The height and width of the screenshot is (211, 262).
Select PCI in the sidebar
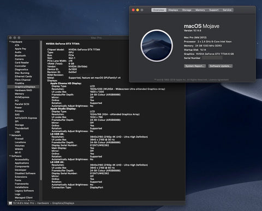(17, 101)
